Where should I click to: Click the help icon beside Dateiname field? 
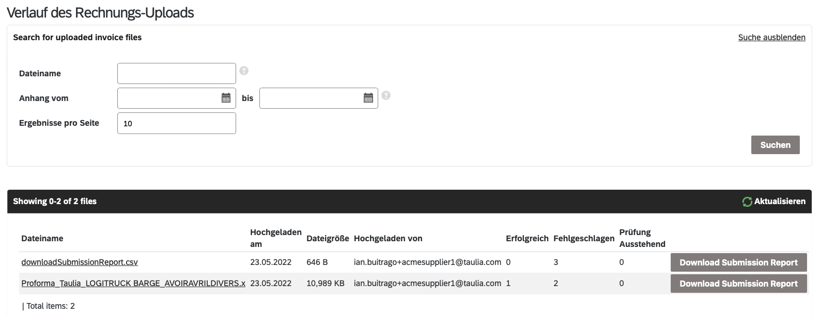(244, 71)
